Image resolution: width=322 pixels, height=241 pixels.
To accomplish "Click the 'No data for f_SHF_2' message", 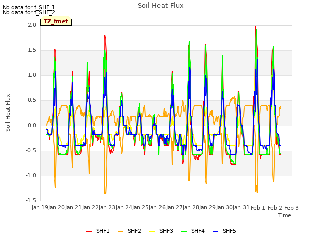I will pyautogui.click(x=29, y=12).
